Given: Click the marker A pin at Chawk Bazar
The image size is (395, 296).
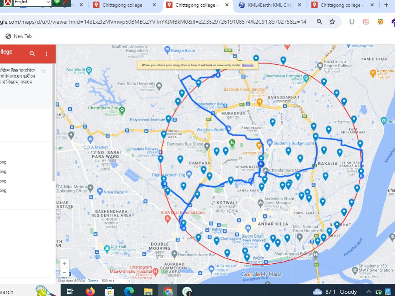Looking at the screenshot, I should (x=261, y=164).
